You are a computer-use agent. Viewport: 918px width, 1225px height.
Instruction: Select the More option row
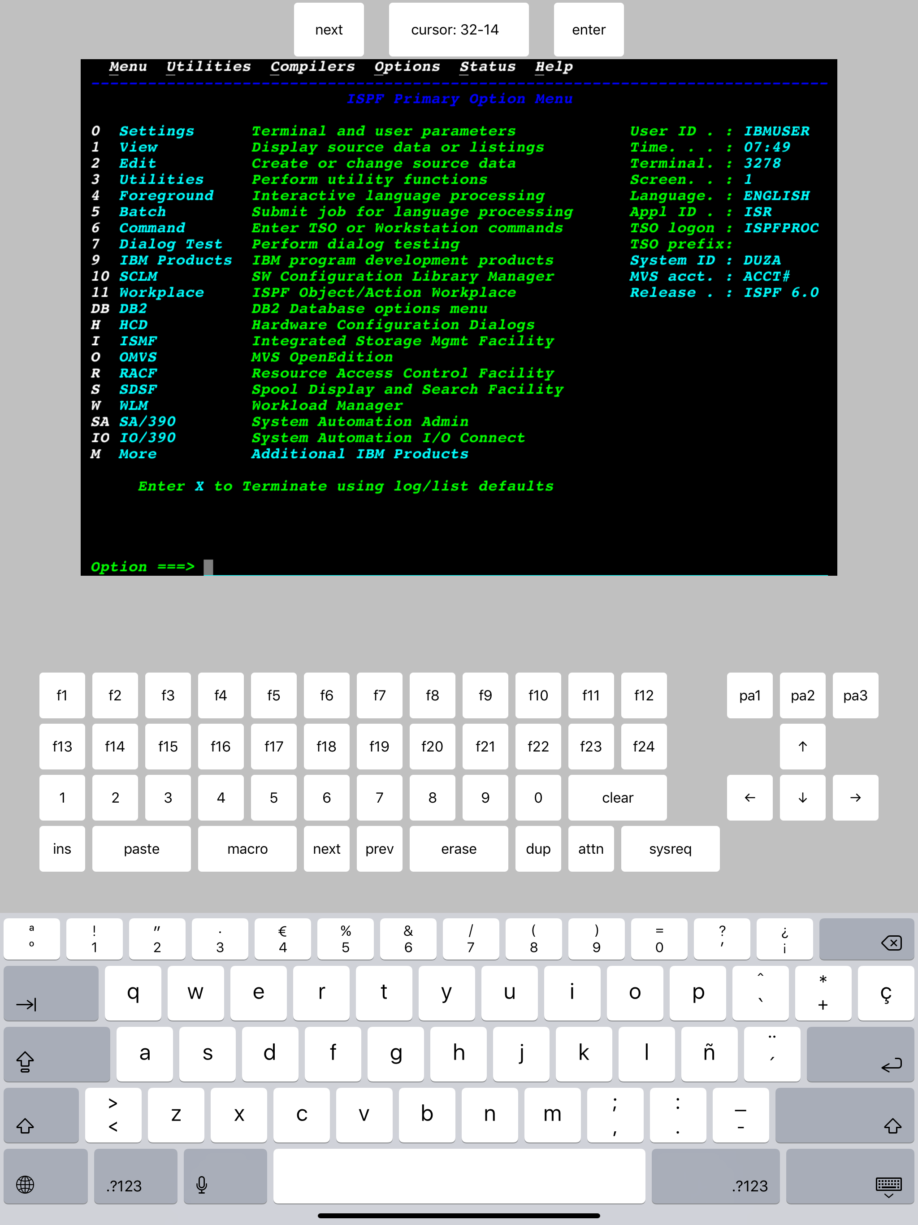point(280,454)
